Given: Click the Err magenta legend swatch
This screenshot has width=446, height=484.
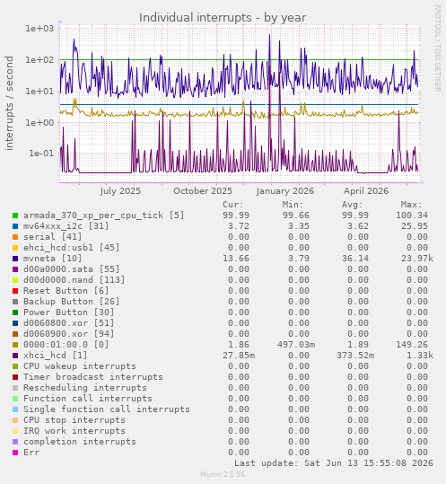Looking at the screenshot, I should pos(15,453).
